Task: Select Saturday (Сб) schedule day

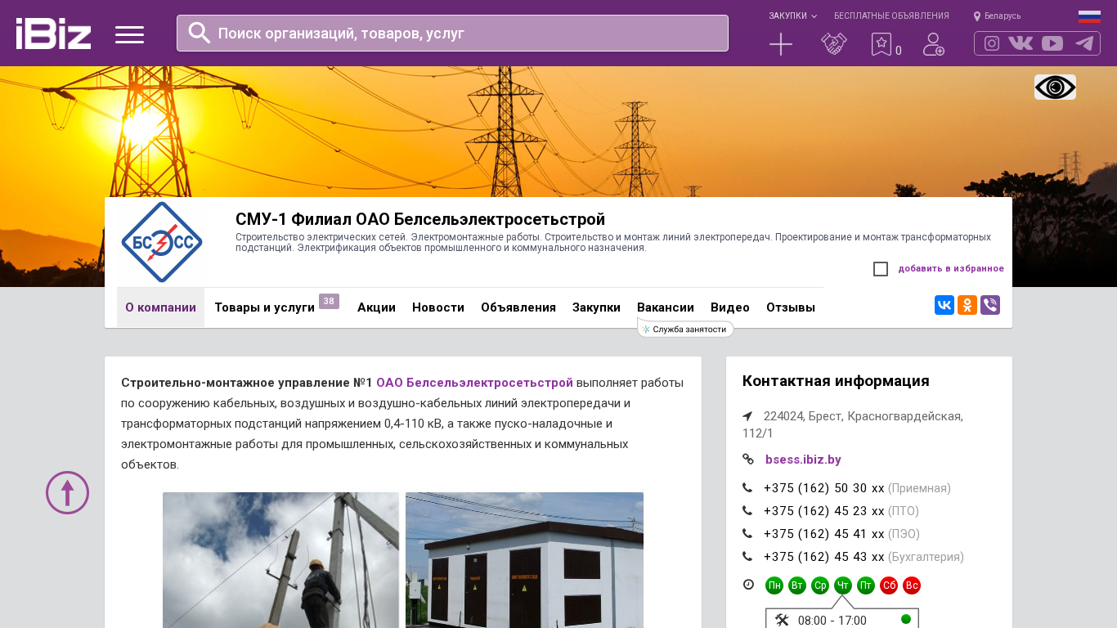Action: [889, 585]
